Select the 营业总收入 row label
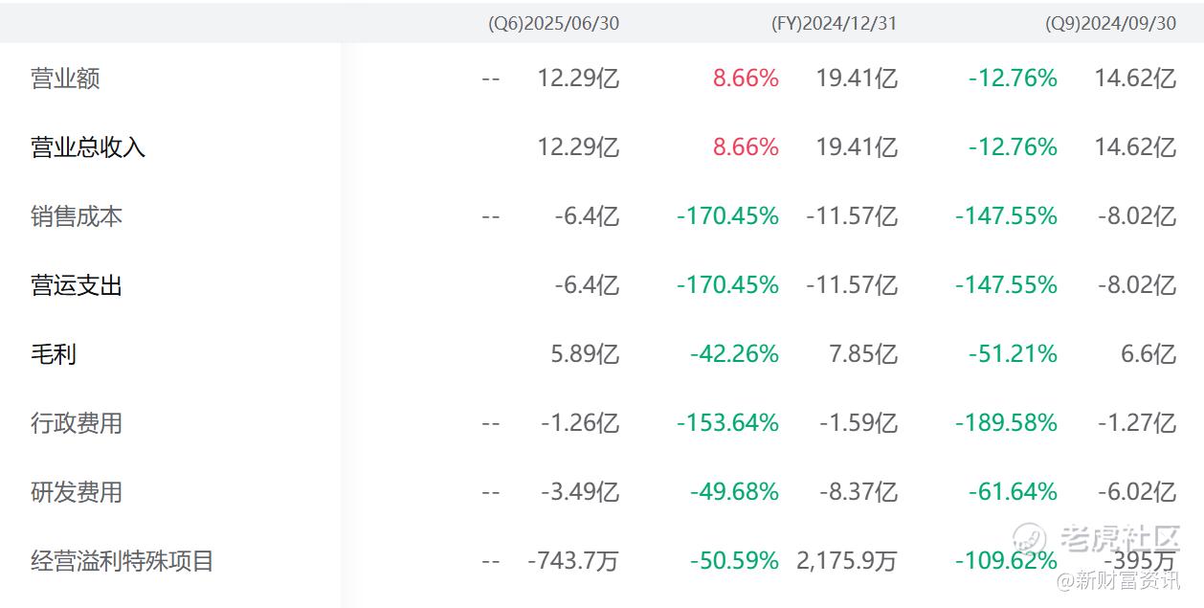 (x=88, y=147)
